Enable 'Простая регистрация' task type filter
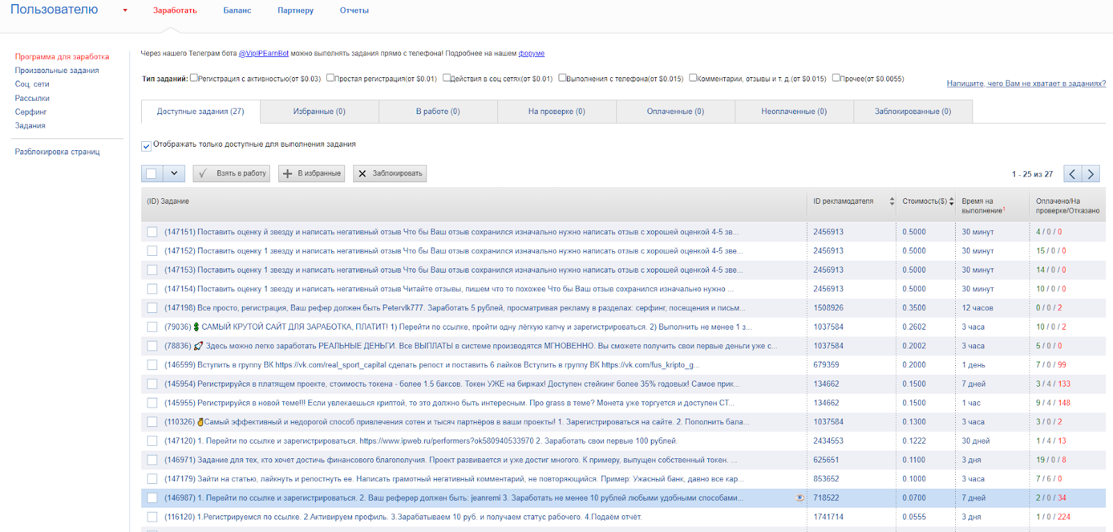Image resolution: width=1113 pixels, height=532 pixels. tap(330, 78)
